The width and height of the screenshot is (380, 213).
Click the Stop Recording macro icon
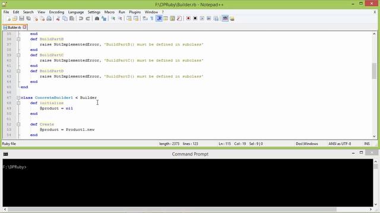(195, 18)
